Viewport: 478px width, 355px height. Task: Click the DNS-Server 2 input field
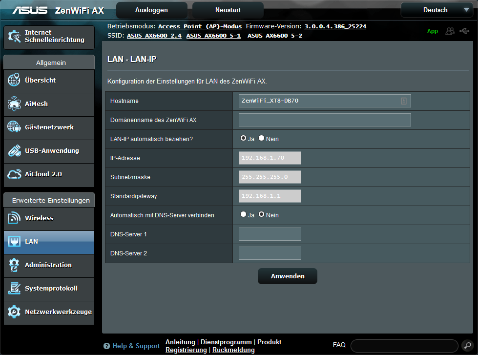[270, 253]
